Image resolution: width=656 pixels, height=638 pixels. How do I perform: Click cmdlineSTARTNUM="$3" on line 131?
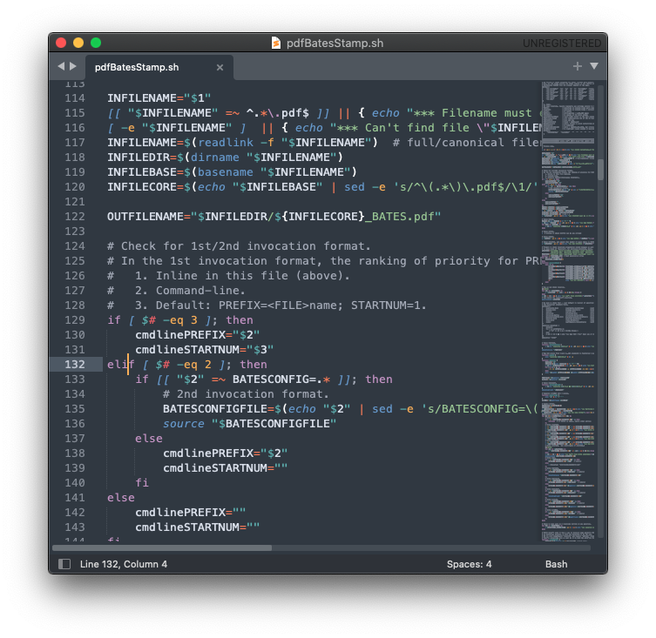click(x=204, y=350)
